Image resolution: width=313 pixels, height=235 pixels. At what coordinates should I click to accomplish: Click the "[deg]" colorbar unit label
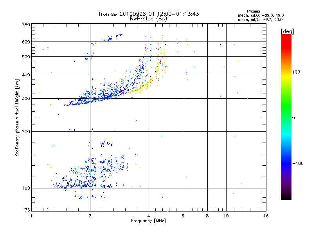[x=287, y=31]
